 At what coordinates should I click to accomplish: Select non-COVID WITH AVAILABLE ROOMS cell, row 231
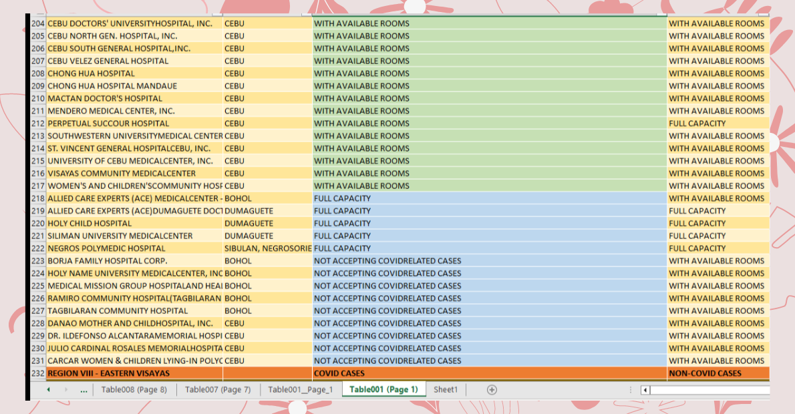coord(718,361)
